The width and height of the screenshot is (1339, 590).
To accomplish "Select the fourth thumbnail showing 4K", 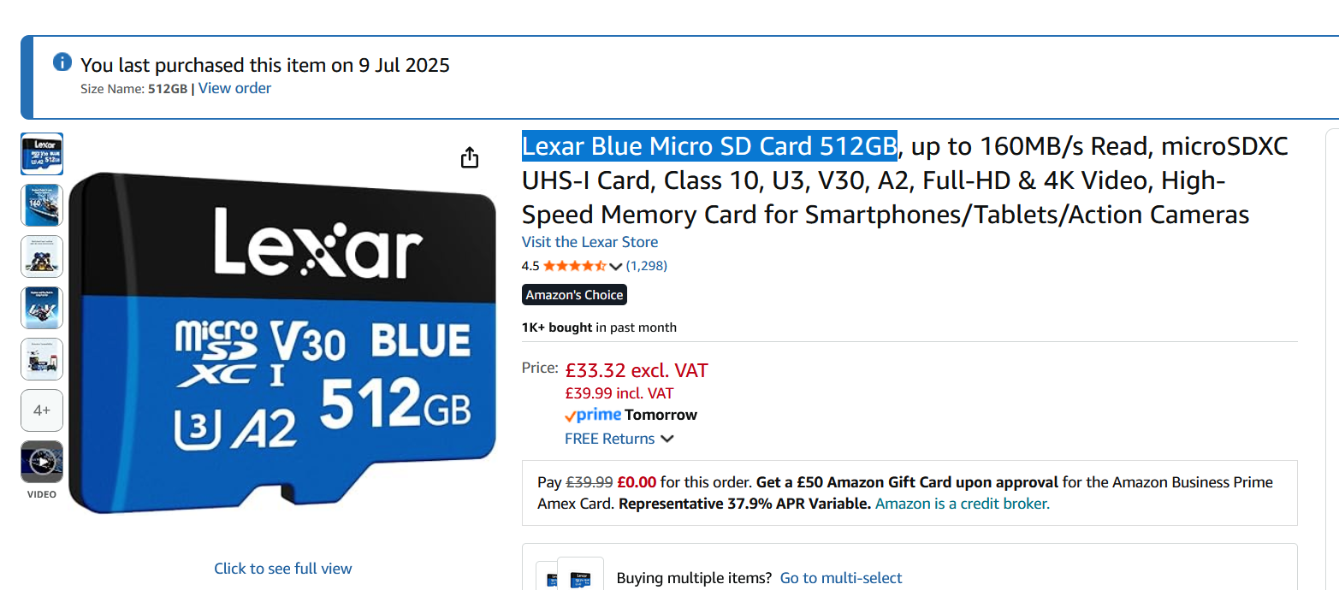I will tap(42, 308).
